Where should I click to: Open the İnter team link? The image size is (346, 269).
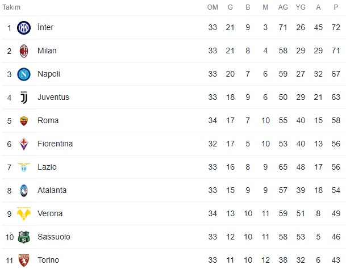point(45,27)
